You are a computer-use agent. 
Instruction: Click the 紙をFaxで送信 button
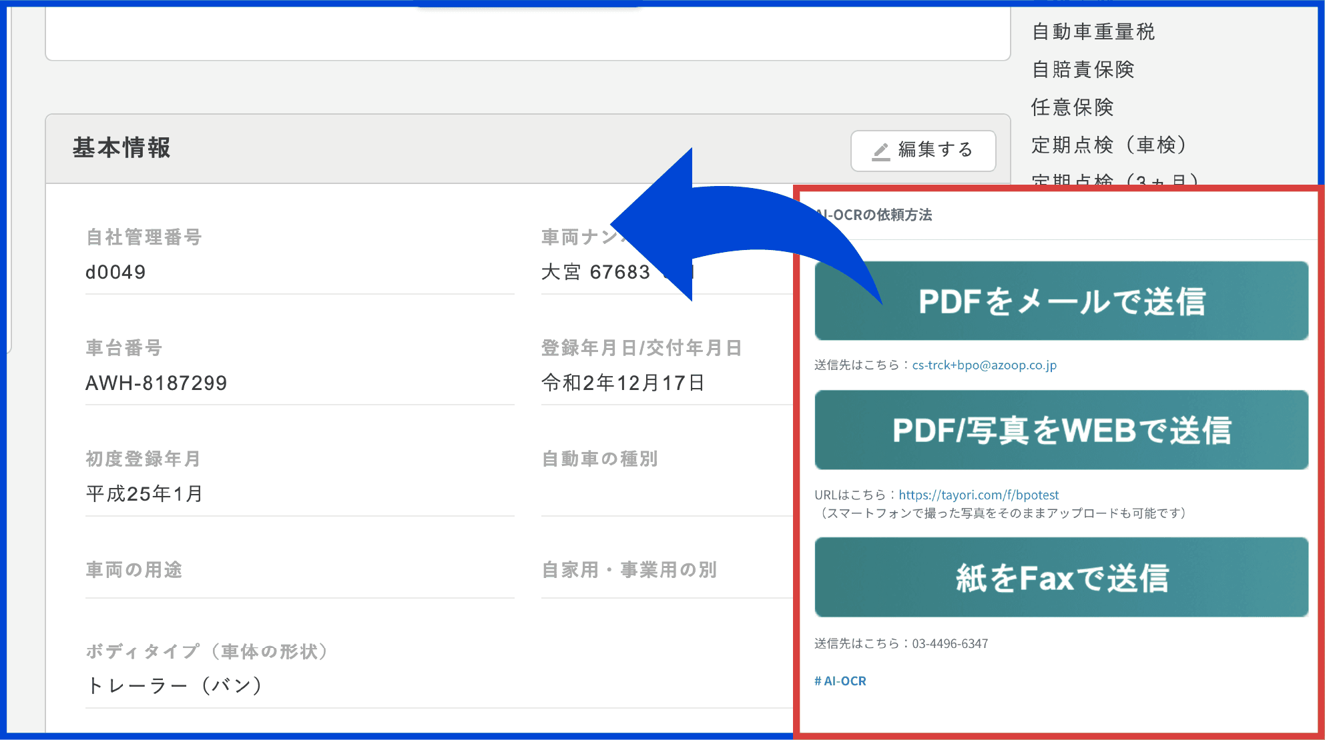click(1061, 577)
